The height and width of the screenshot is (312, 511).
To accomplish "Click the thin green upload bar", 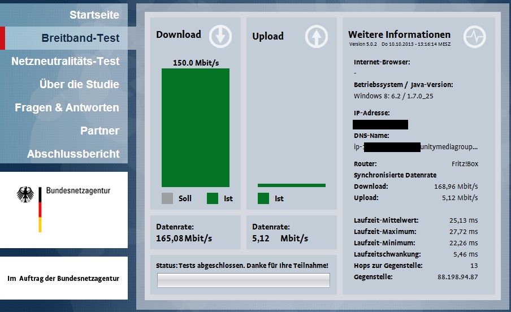I will (x=292, y=185).
